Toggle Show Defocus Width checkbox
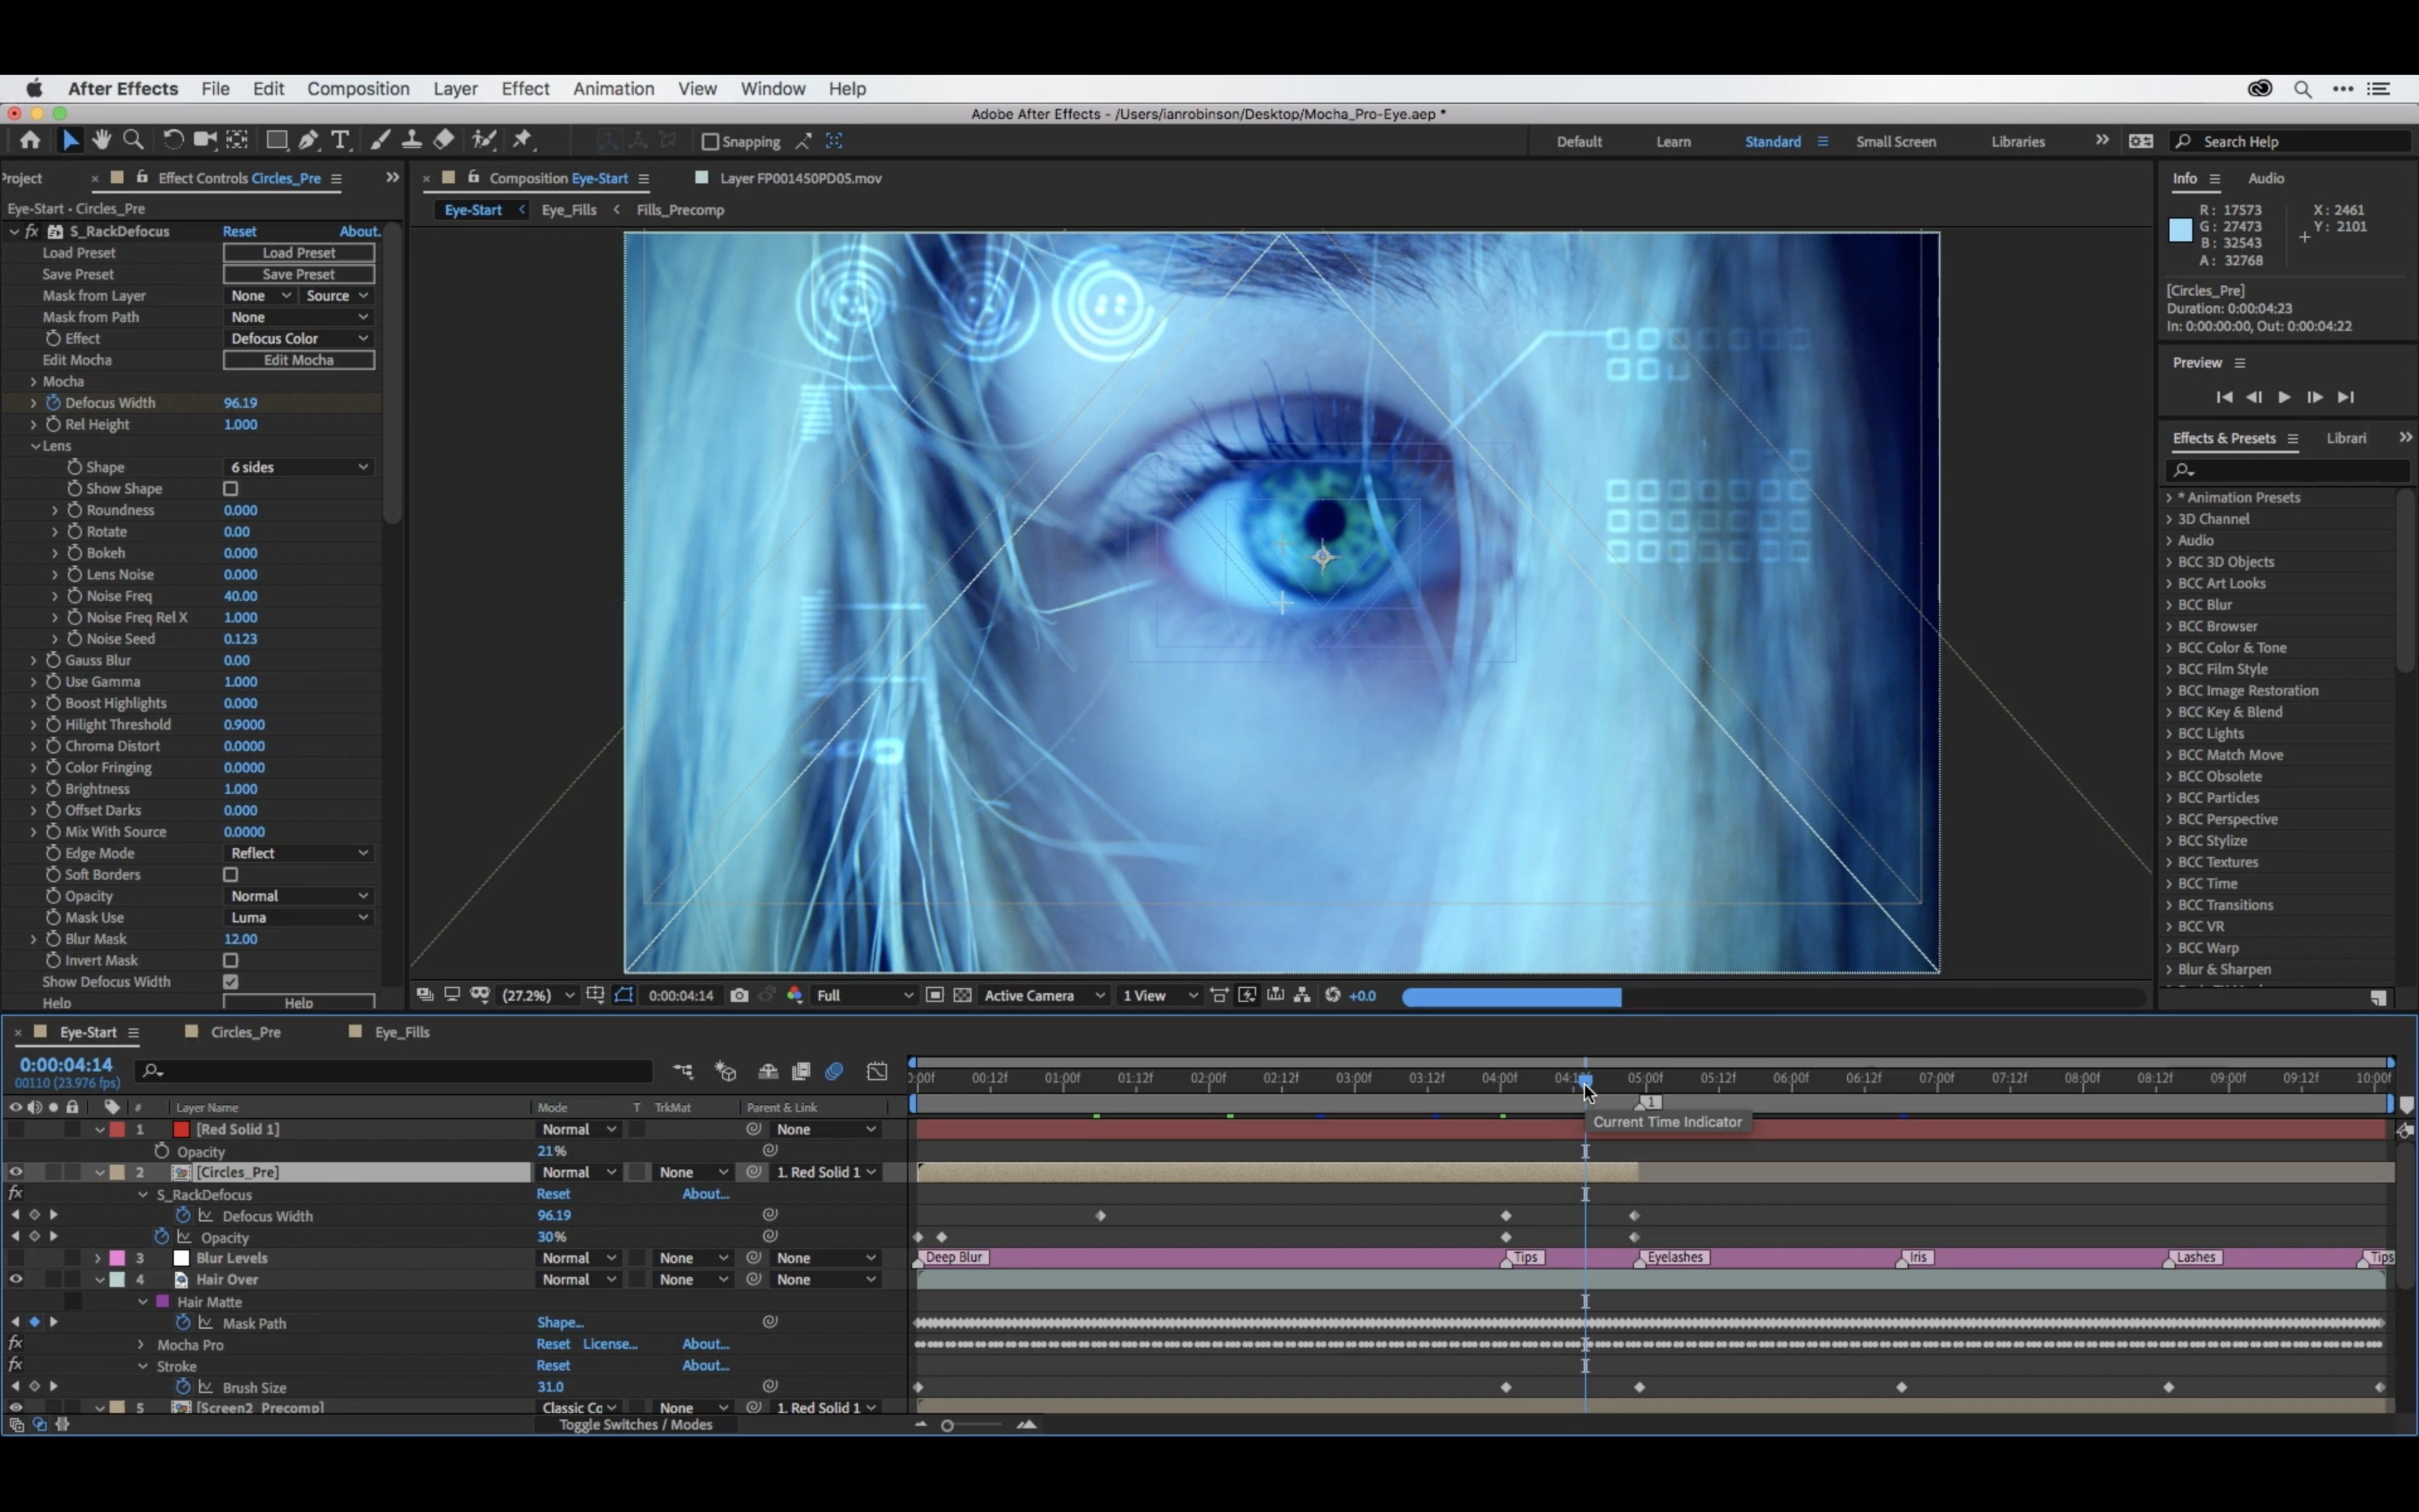Image resolution: width=2419 pixels, height=1512 pixels. click(232, 981)
